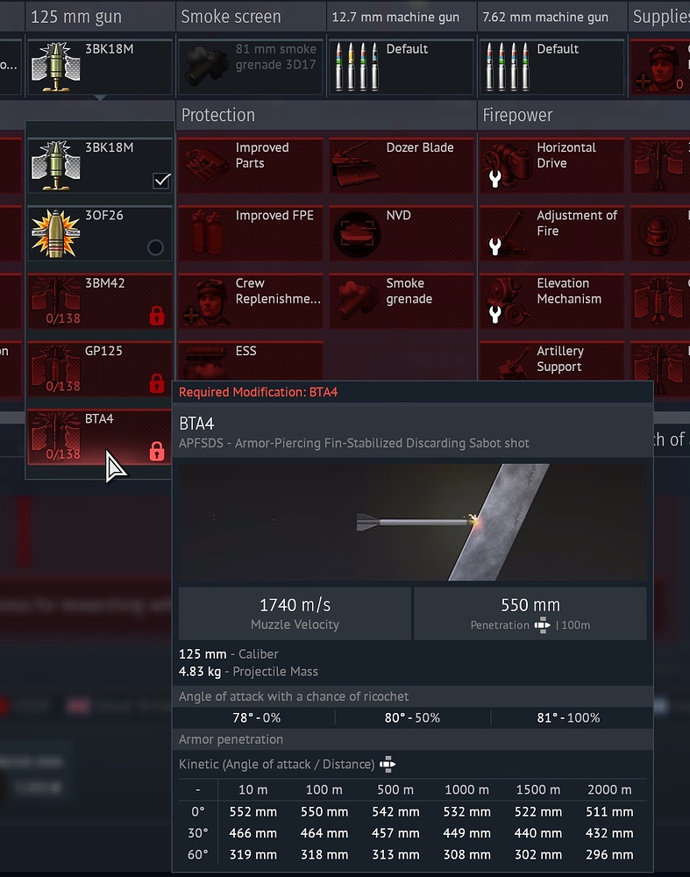This screenshot has height=877, width=690.
Task: Select the locked GP125 shell
Action: (x=100, y=368)
